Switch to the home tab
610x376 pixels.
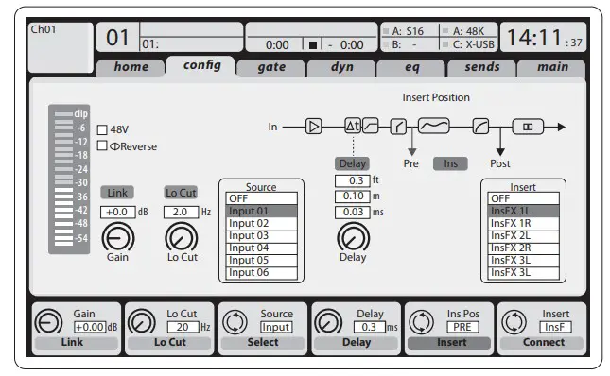(x=131, y=67)
